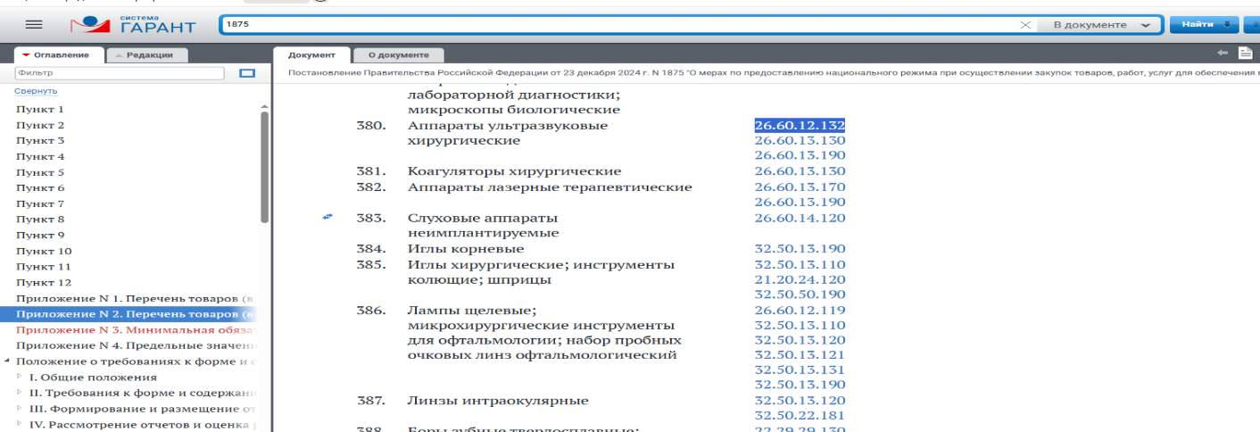
Task: Open code 32.50.13.190 in row 384
Action: tap(800, 249)
